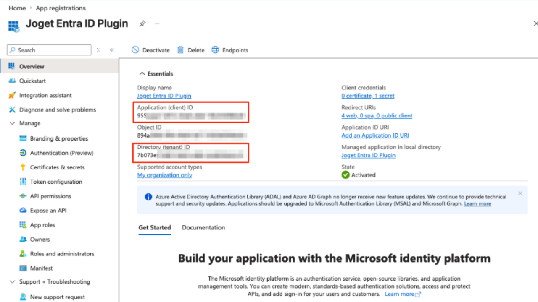Open Authentication (Preview) settings

[x=62, y=153]
